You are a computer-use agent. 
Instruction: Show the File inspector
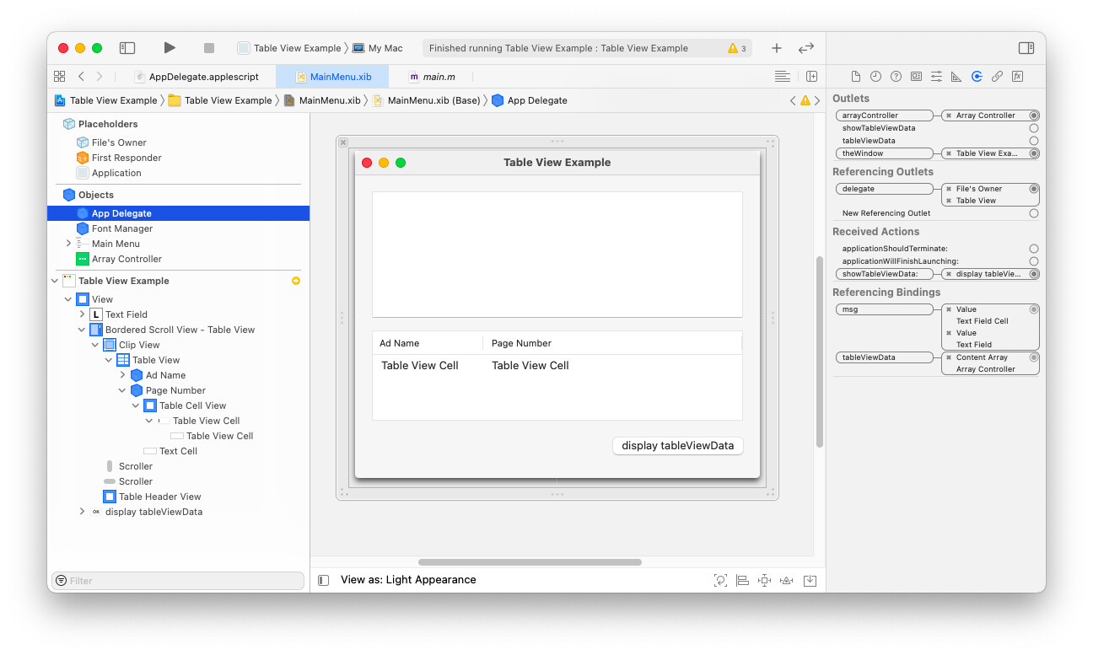[x=855, y=76]
